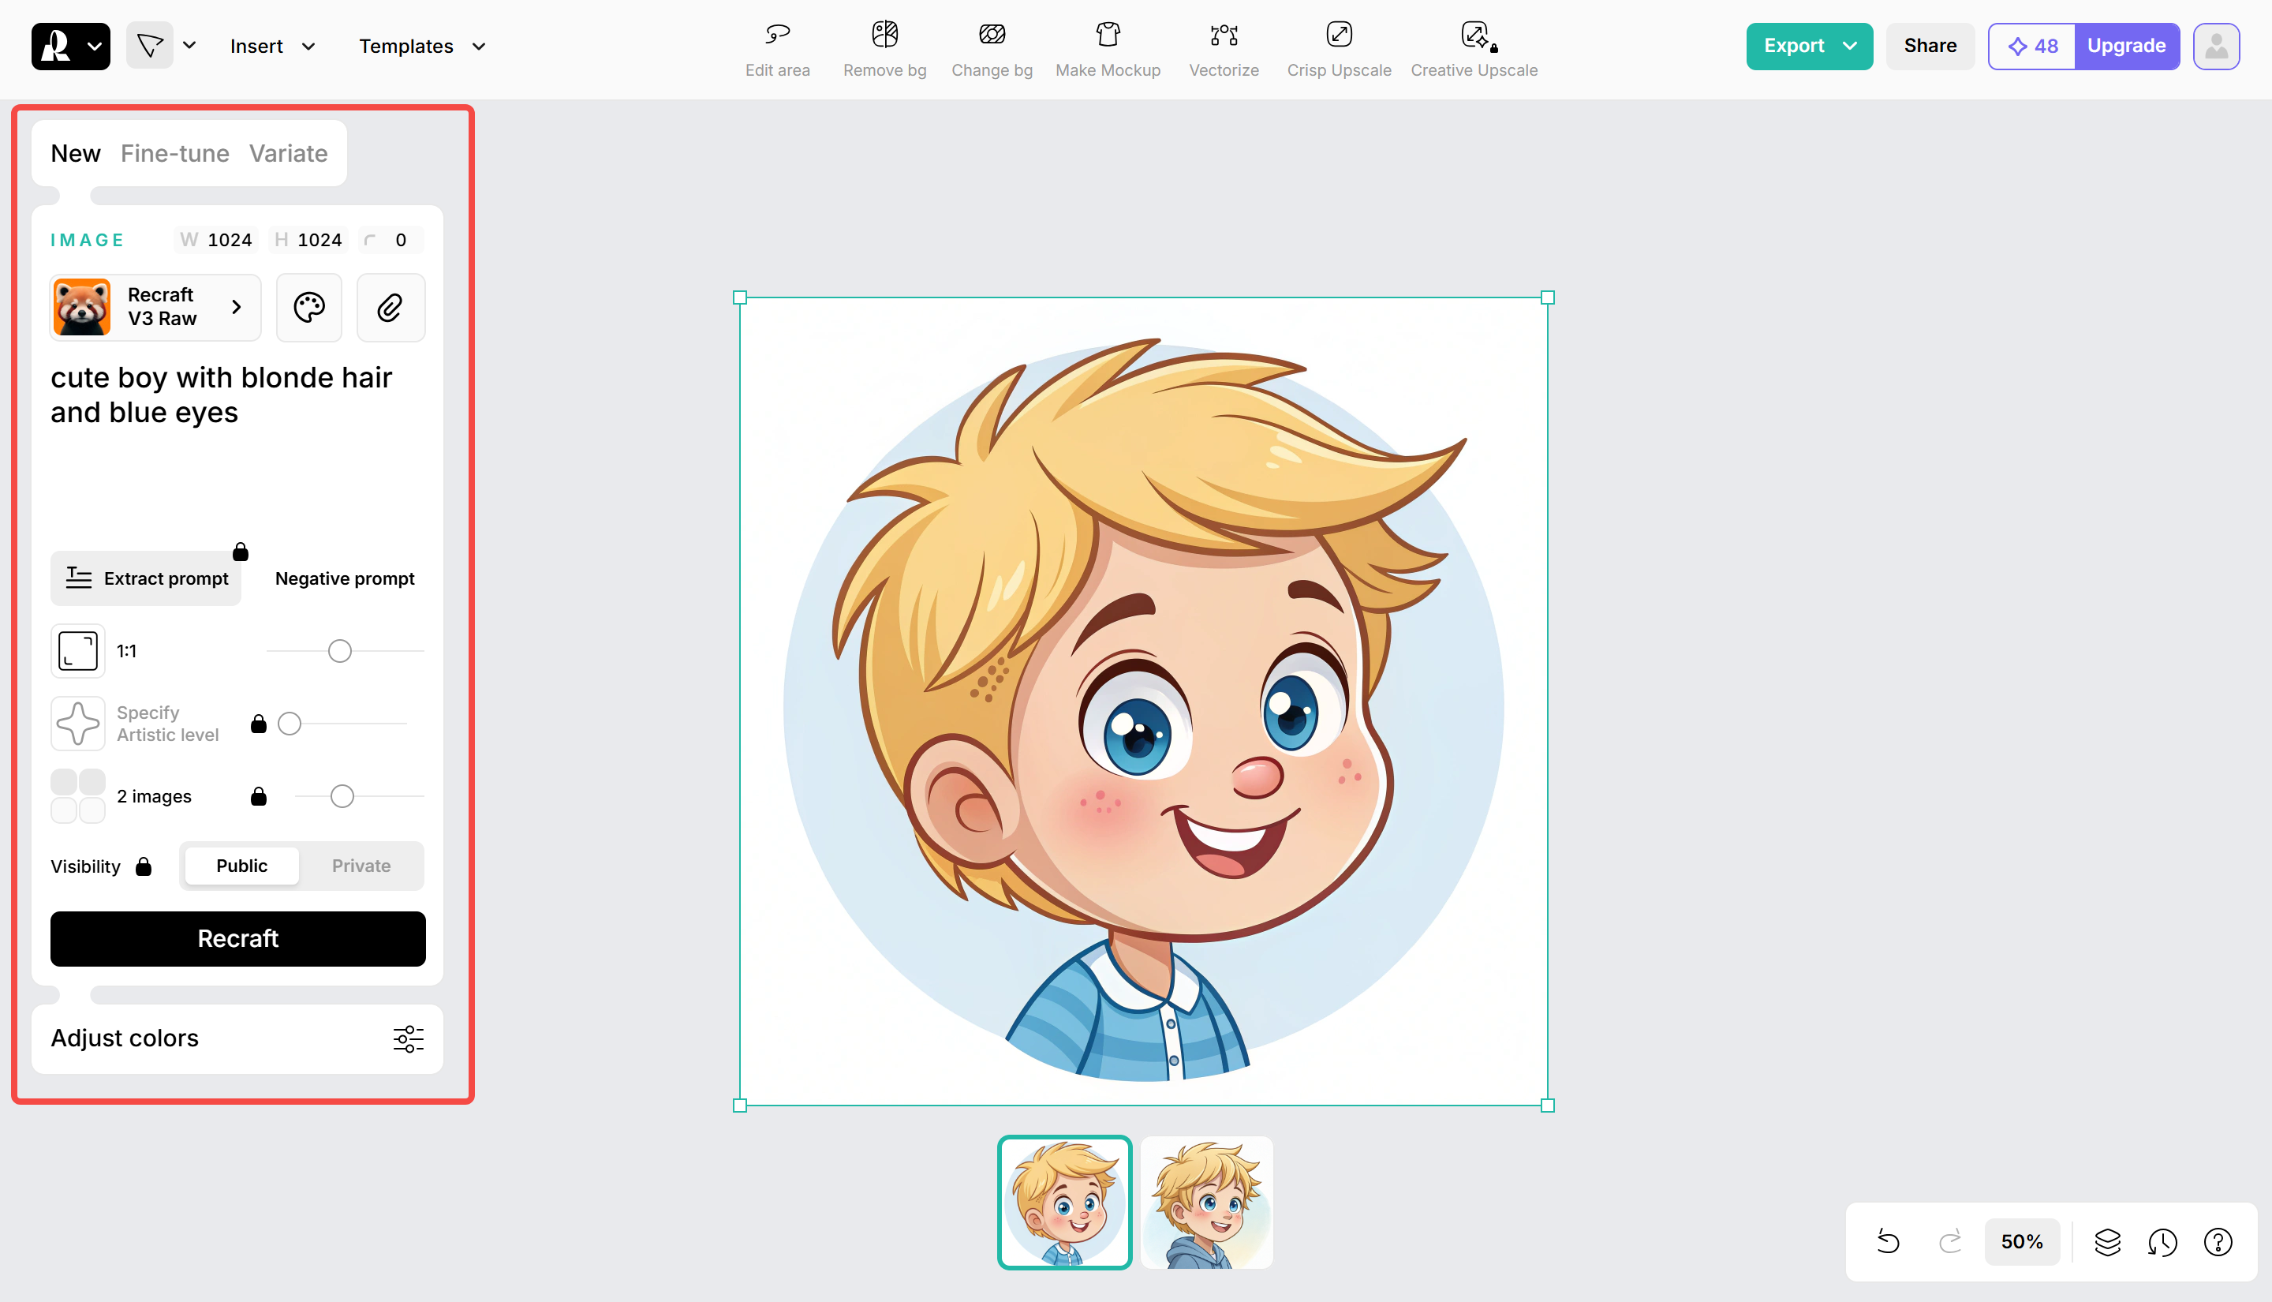
Task: Click the attachment icon next to palette
Action: pyautogui.click(x=390, y=307)
